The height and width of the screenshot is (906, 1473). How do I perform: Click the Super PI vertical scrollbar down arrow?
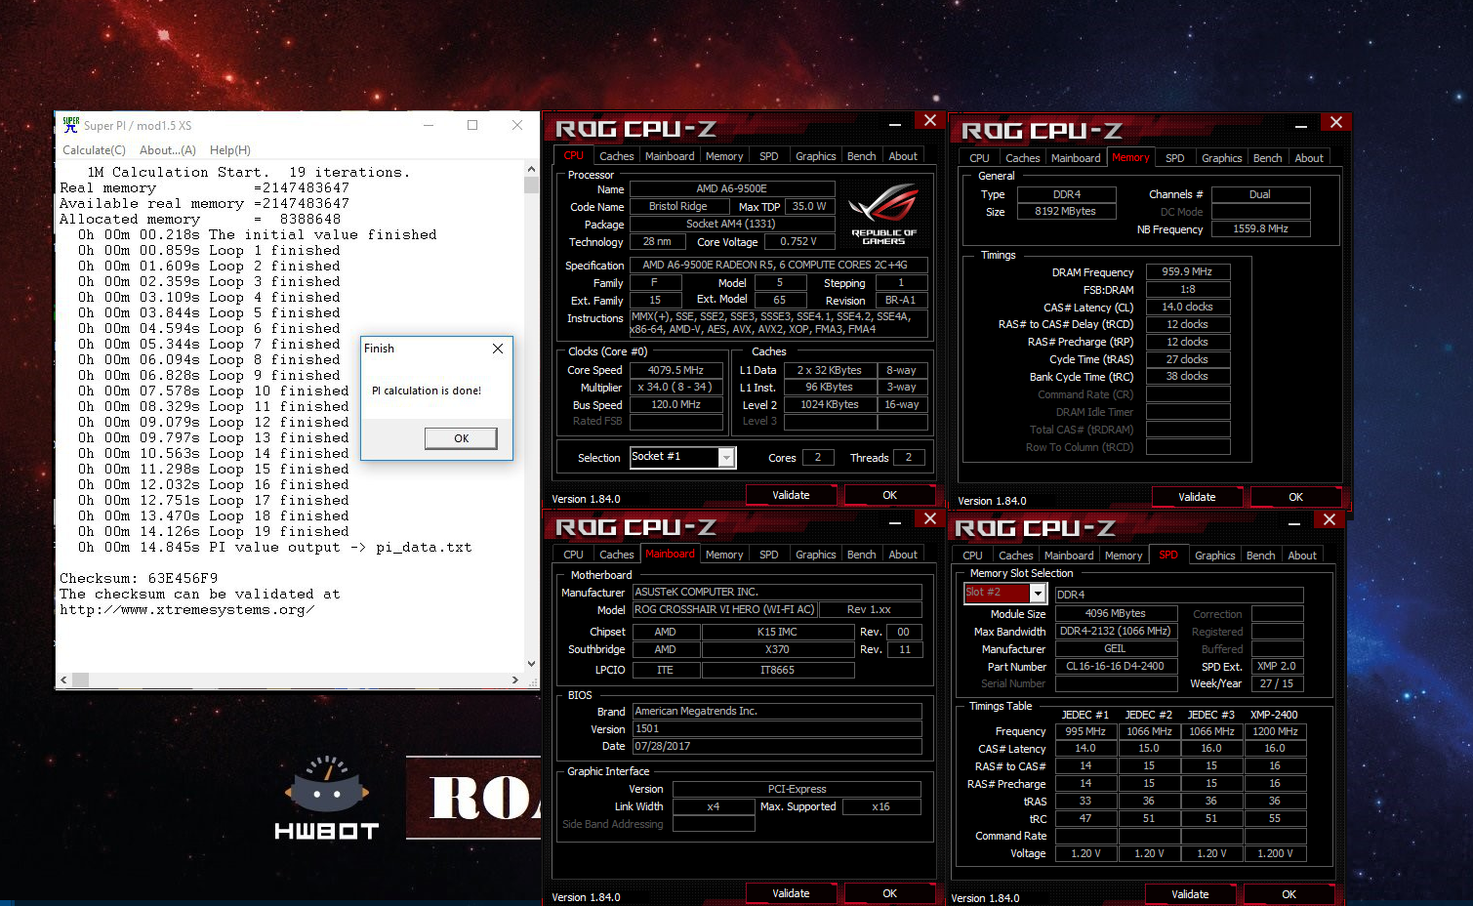[x=531, y=664]
